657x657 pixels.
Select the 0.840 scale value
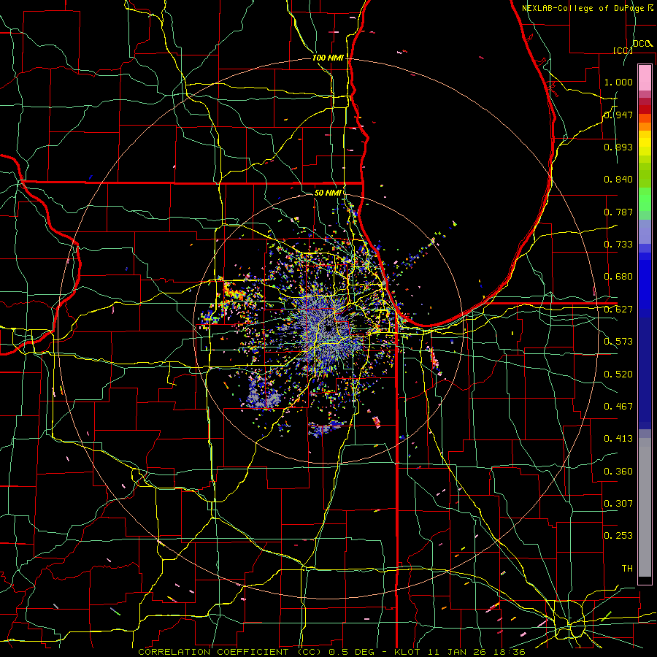[618, 180]
